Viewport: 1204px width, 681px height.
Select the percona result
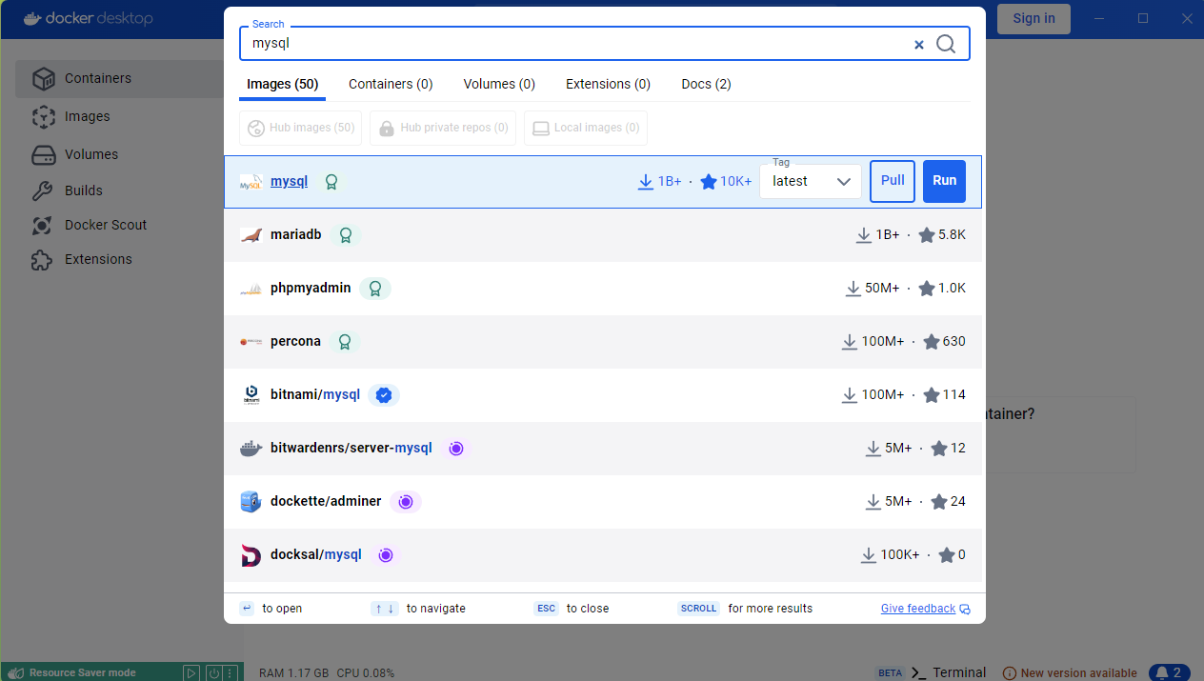point(605,342)
